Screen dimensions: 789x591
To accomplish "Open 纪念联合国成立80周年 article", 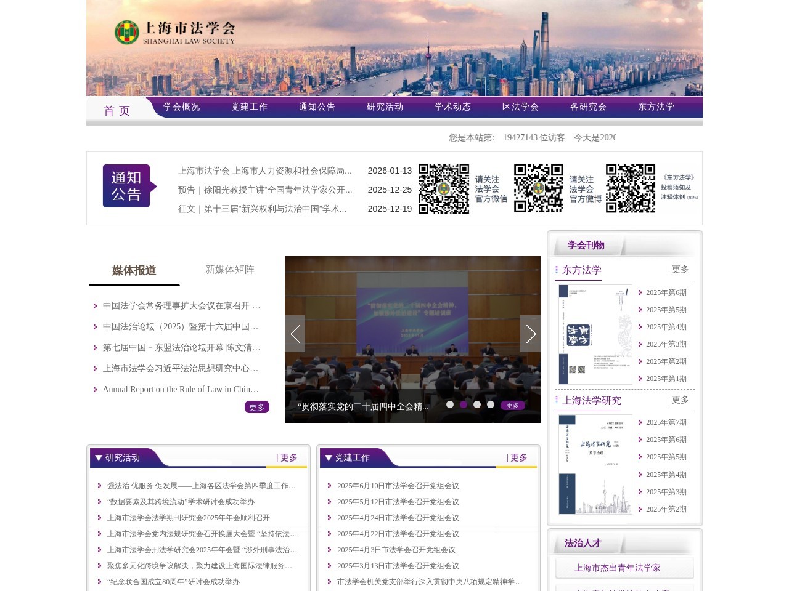I will [173, 582].
